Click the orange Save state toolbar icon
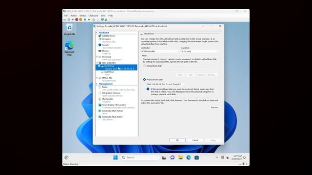 80,19
